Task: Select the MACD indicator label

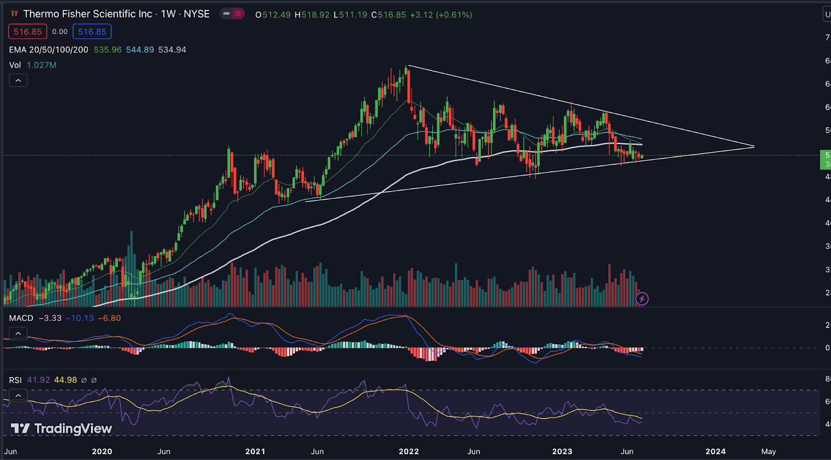Action: point(21,318)
